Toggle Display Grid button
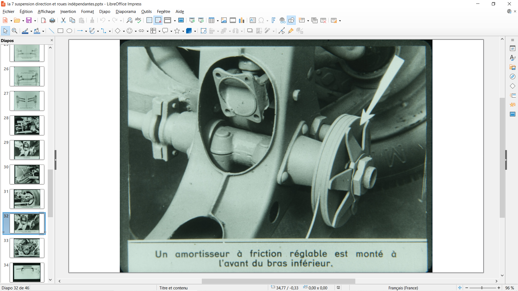Image resolution: width=518 pixels, height=291 pixels. 149,20
